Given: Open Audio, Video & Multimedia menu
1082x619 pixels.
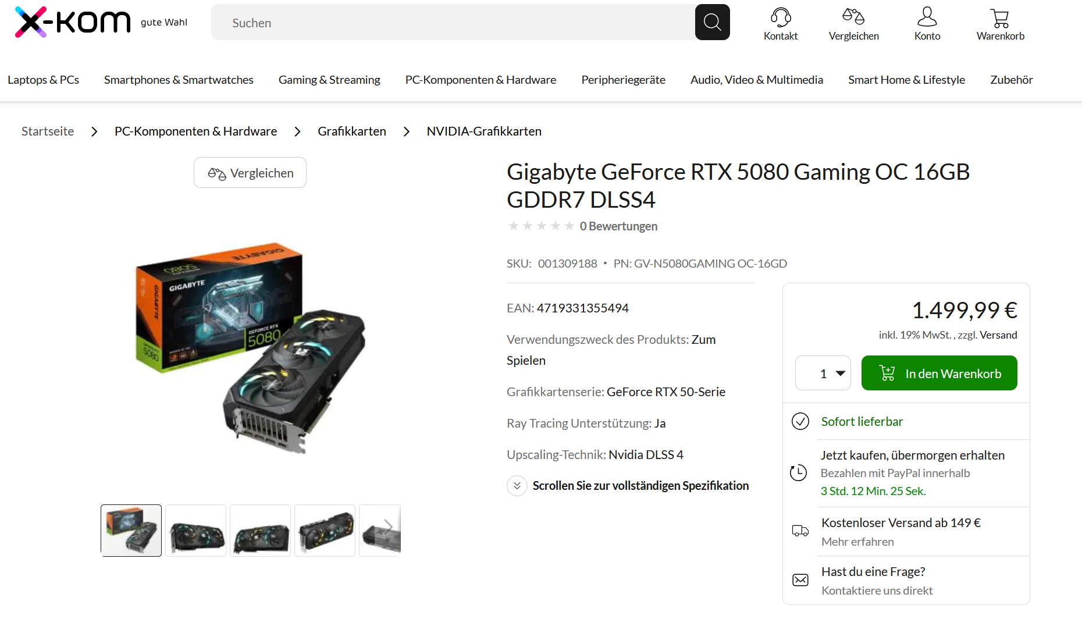Looking at the screenshot, I should click(x=757, y=80).
